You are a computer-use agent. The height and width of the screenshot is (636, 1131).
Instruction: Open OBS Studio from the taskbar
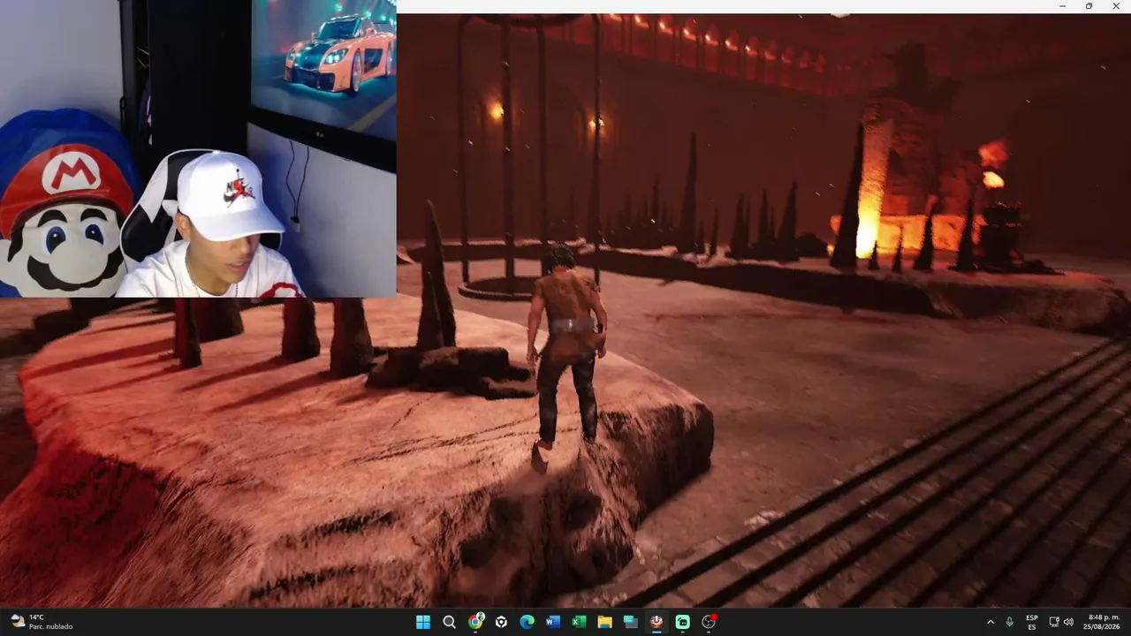(x=709, y=622)
